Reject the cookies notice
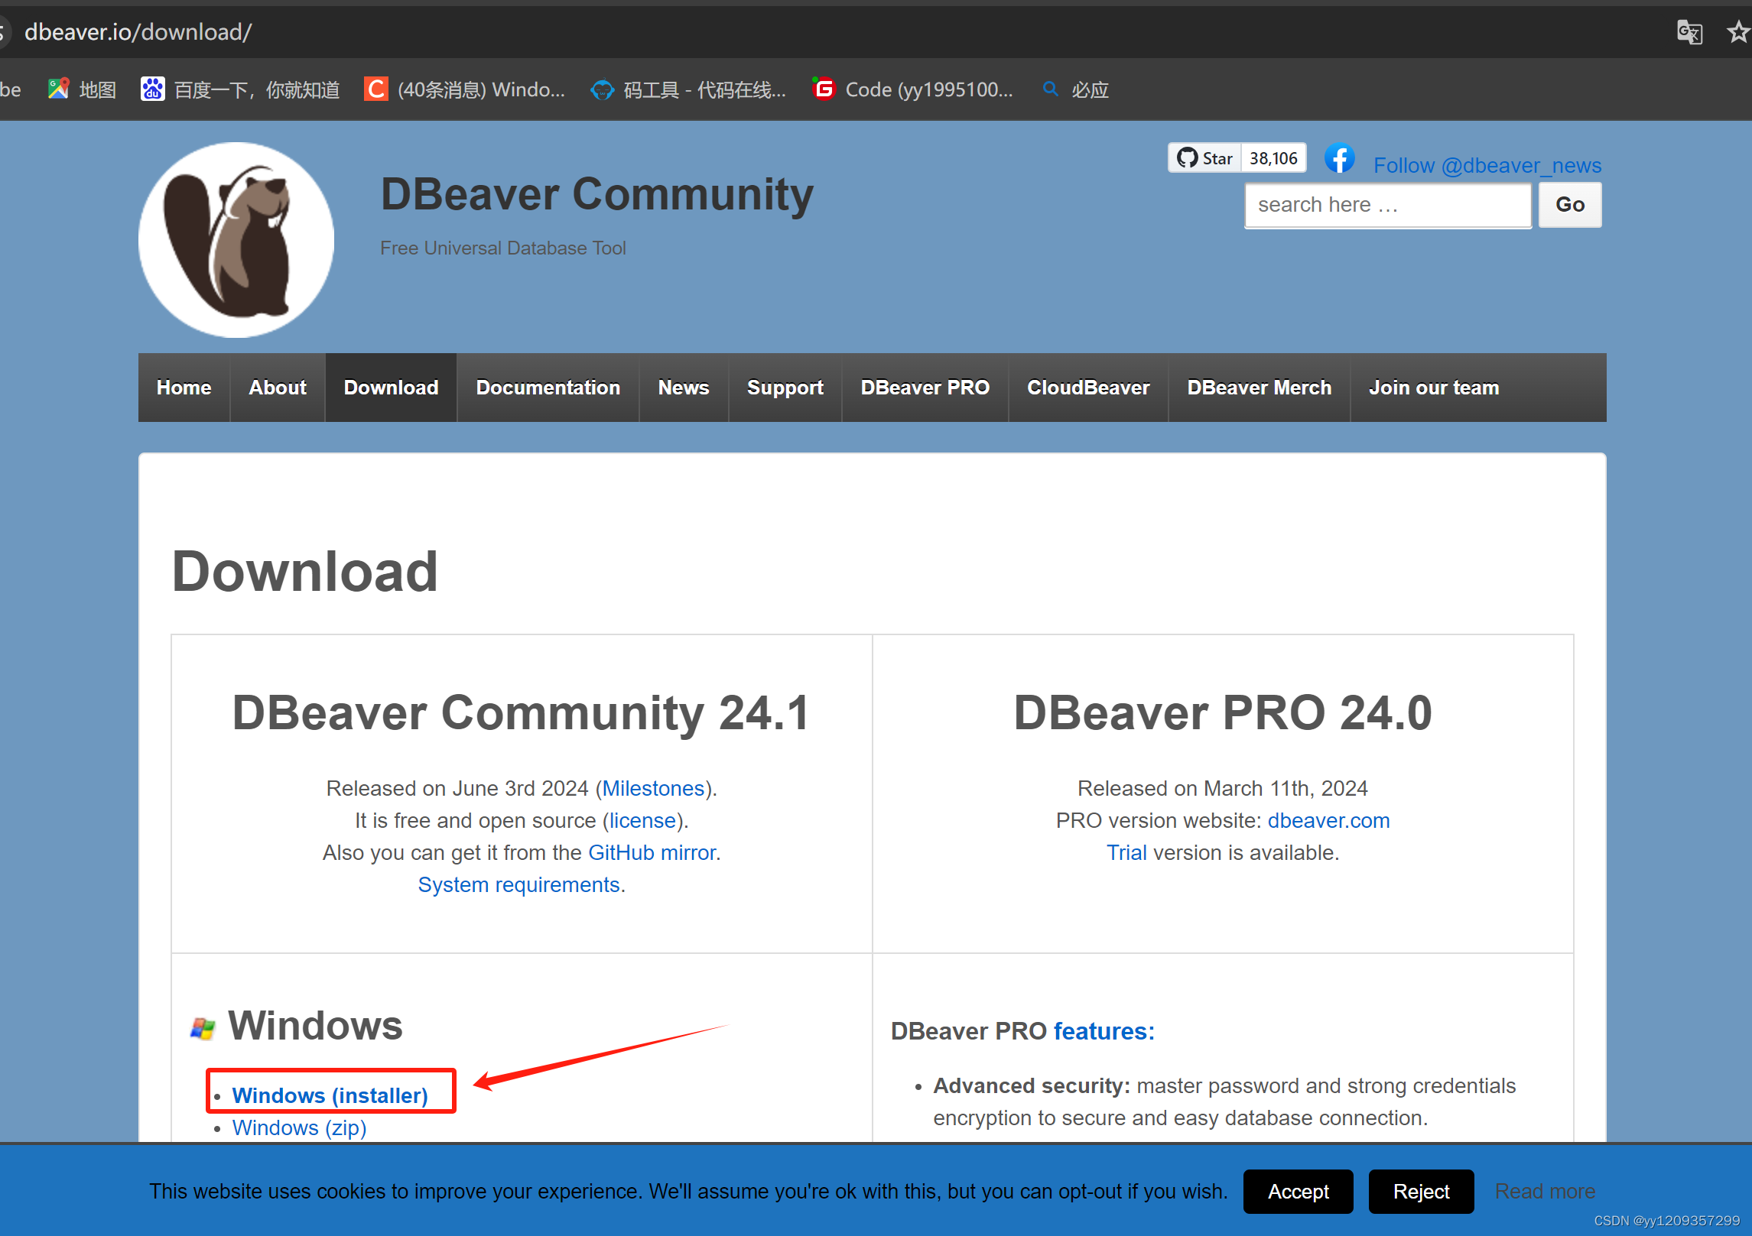The height and width of the screenshot is (1236, 1752). 1421,1191
